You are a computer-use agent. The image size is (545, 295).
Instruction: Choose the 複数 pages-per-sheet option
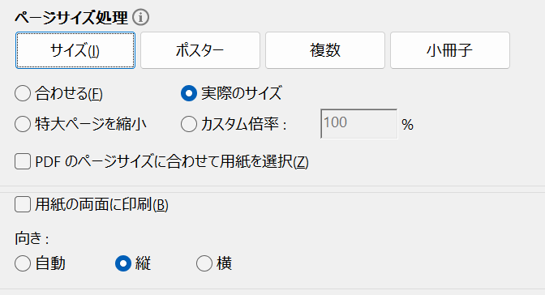point(325,50)
